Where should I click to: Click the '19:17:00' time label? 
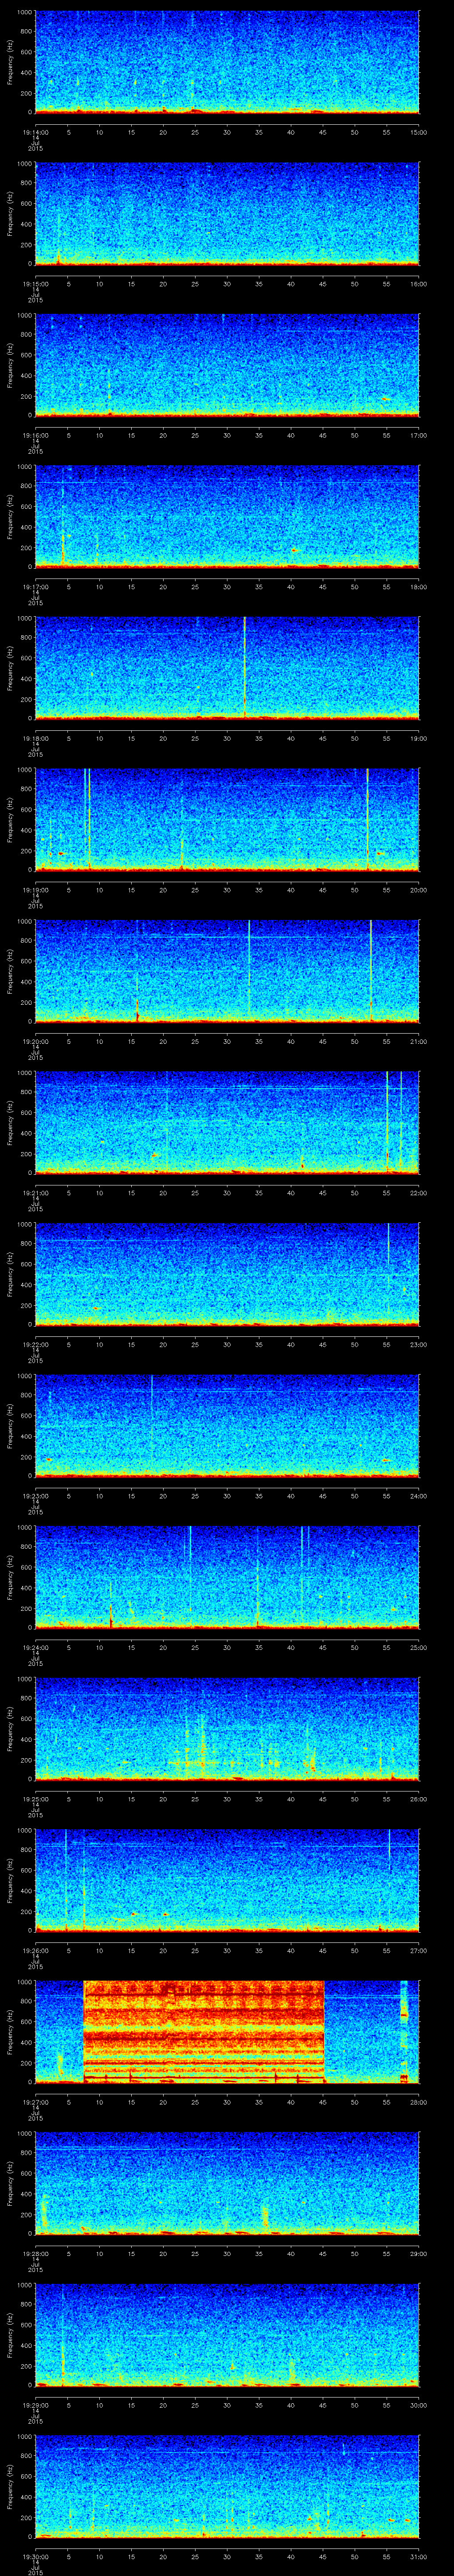(35, 586)
